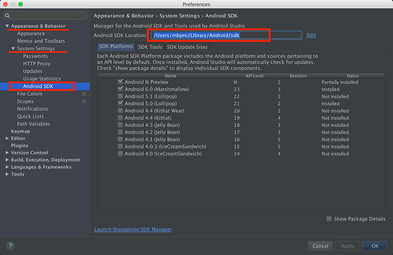393x255 pixels.
Task: Open Plugins settings item
Action: point(20,145)
